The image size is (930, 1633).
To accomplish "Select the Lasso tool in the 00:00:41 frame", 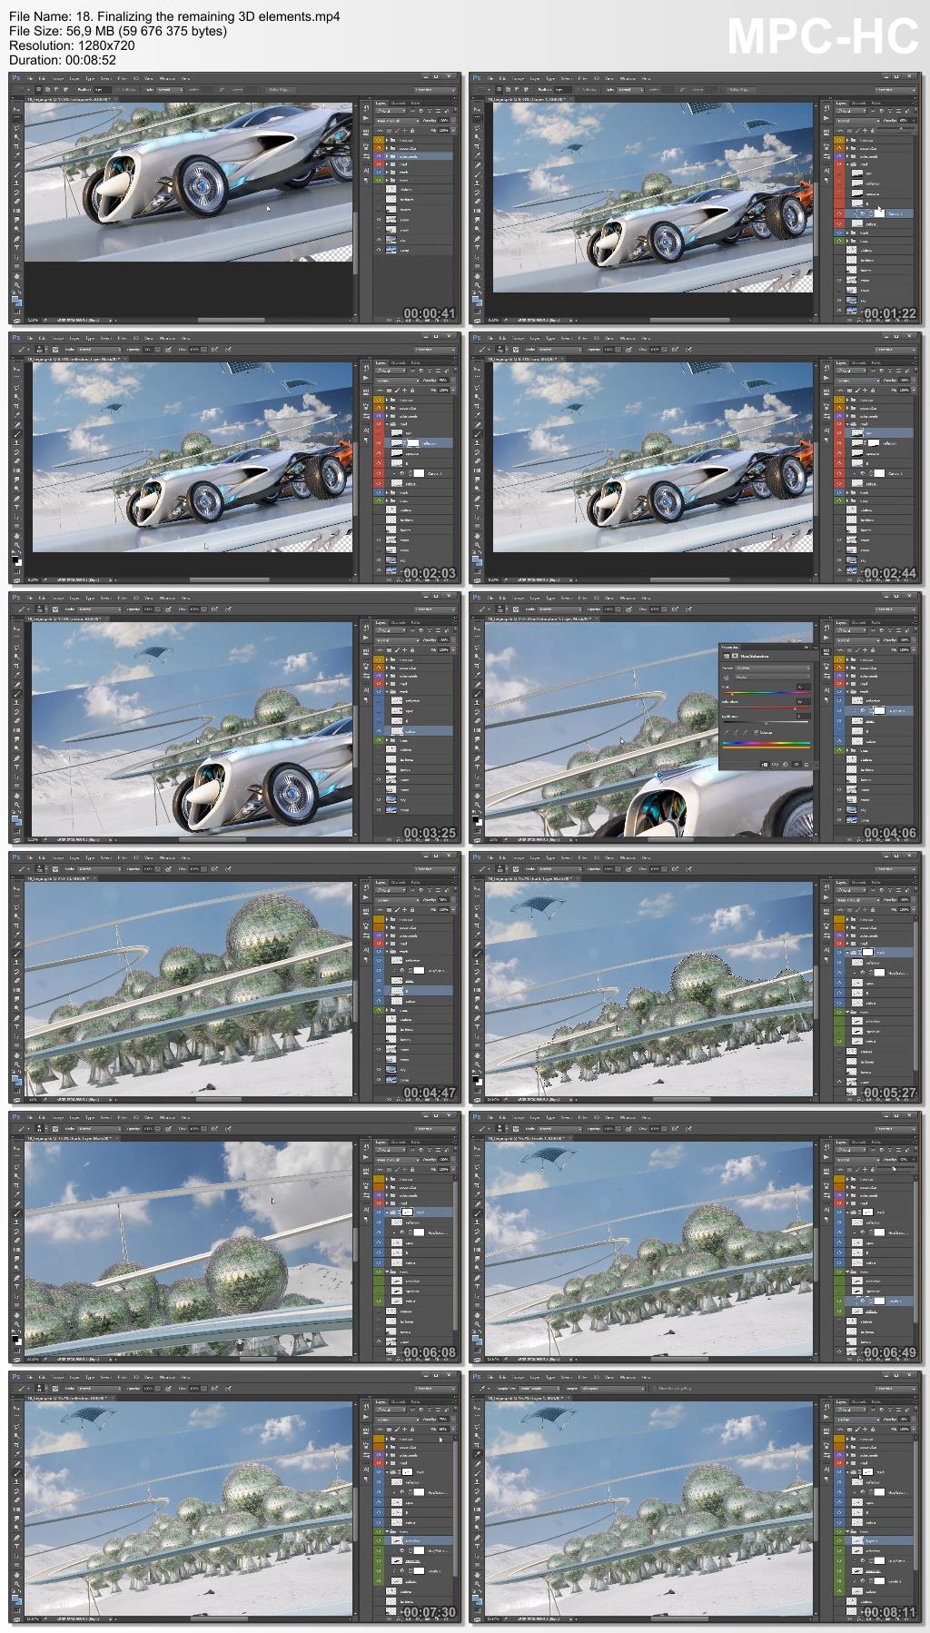I will click(x=16, y=128).
